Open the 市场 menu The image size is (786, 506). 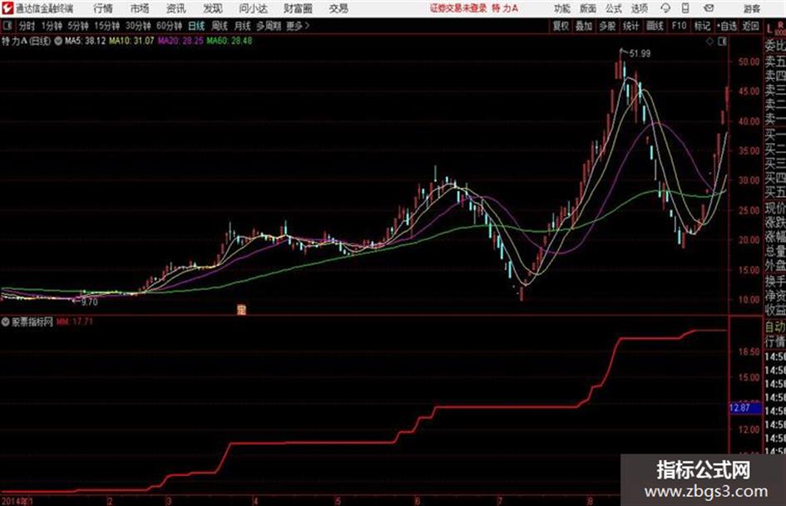tap(140, 8)
